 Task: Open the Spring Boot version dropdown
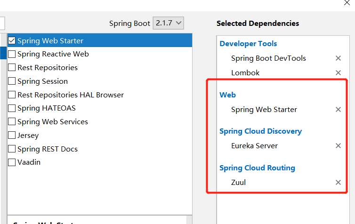click(168, 23)
